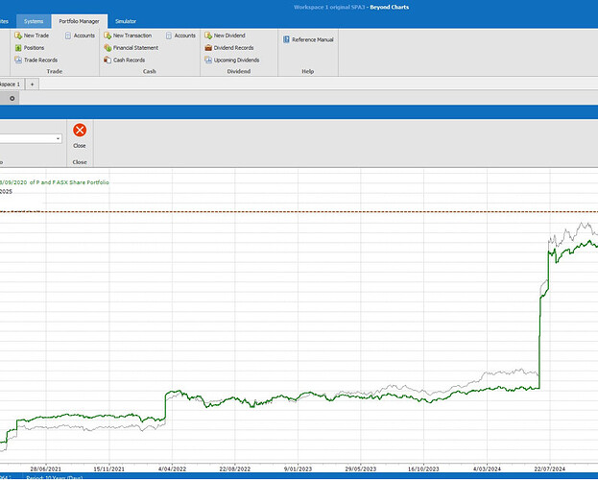Click the 9/01/2023 date axis label
This screenshot has width=598, height=480.
(x=298, y=468)
